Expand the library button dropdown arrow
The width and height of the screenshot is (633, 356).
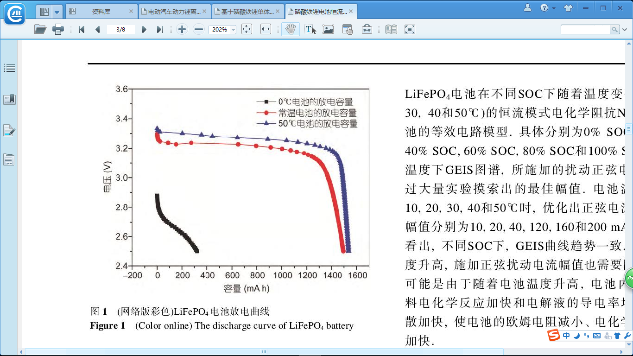[57, 12]
